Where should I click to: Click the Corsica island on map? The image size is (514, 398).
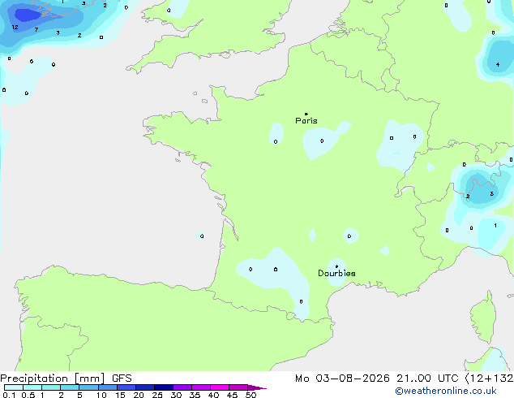pos(484,318)
